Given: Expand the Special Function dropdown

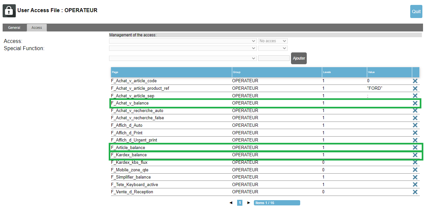Looking at the screenshot, I should click(x=183, y=48).
